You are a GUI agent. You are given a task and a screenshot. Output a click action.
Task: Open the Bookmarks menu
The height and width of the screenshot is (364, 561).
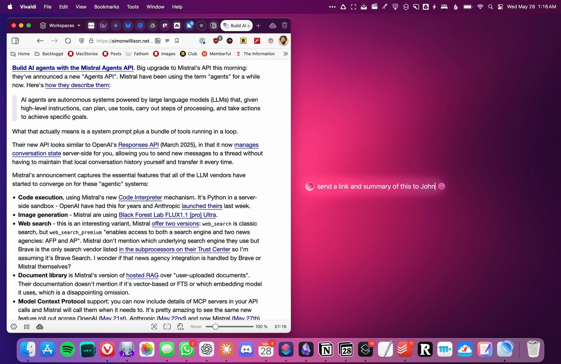(x=107, y=7)
